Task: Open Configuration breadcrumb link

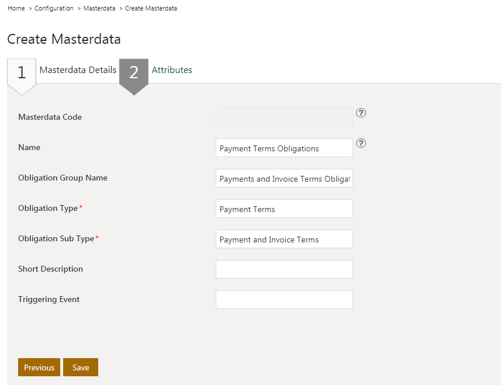Action: (54, 9)
